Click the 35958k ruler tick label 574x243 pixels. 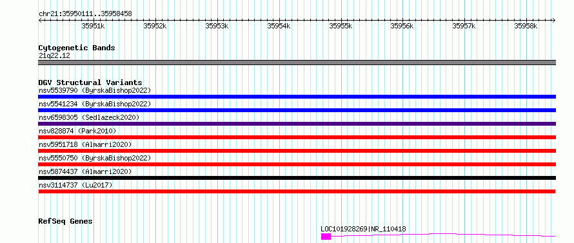pyautogui.click(x=526, y=26)
